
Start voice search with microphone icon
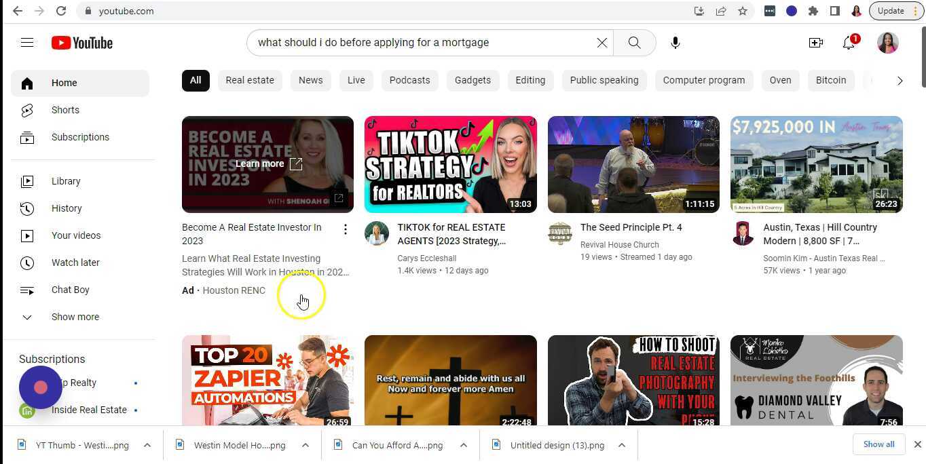pyautogui.click(x=675, y=43)
